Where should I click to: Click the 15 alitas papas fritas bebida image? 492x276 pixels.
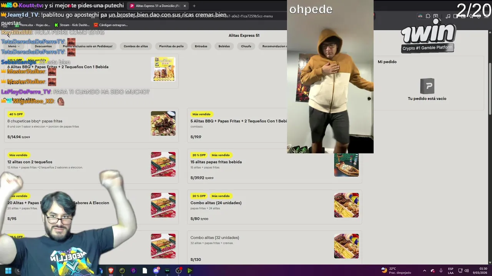(x=346, y=165)
